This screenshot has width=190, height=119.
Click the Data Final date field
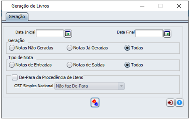click(x=149, y=33)
